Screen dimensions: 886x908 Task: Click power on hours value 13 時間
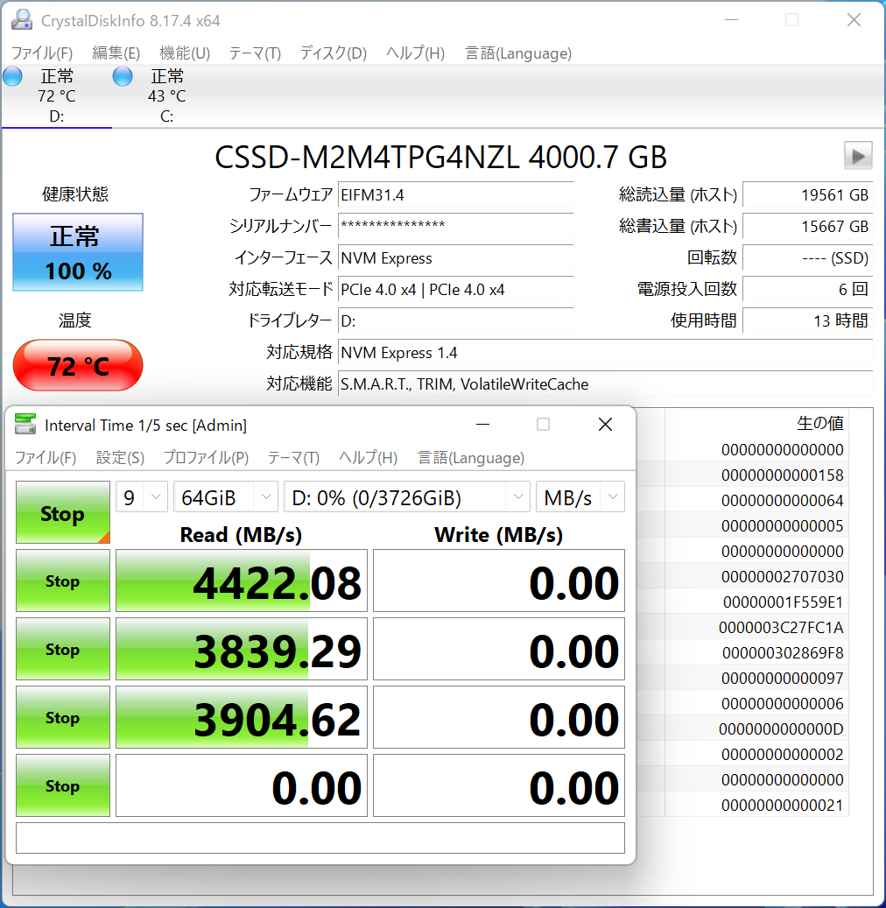[807, 320]
